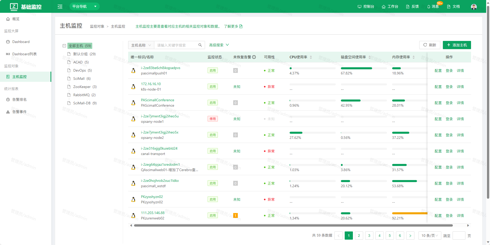Click 停用 status tag for opsany-node1
This screenshot has width=490, height=245.
click(x=213, y=119)
